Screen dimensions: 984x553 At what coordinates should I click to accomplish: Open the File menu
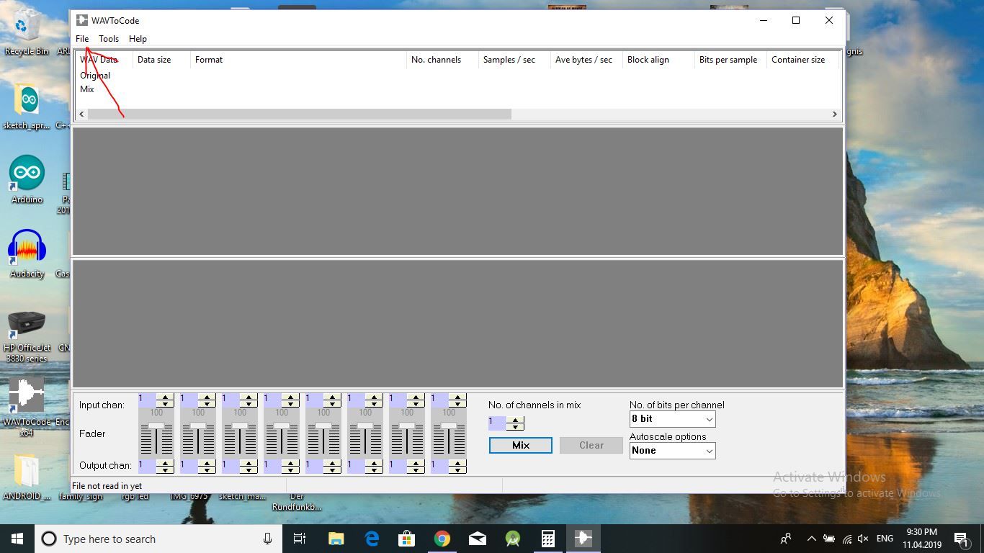coord(82,39)
